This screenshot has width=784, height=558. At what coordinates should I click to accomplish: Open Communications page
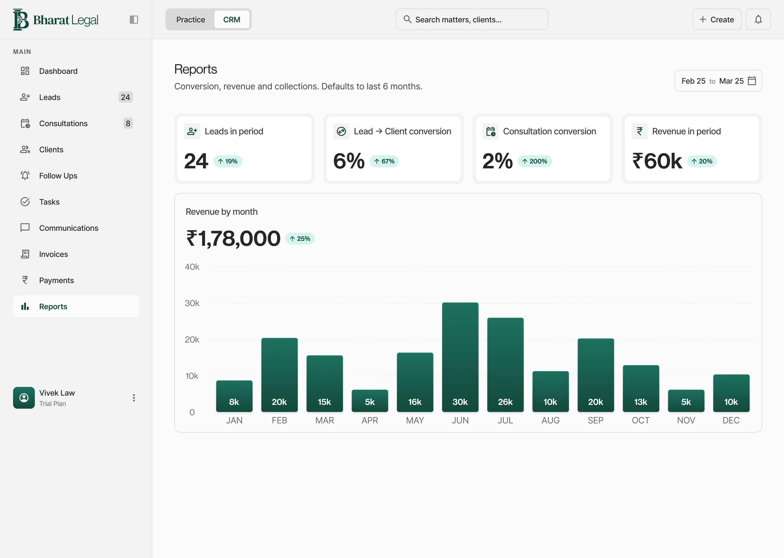coord(76,228)
